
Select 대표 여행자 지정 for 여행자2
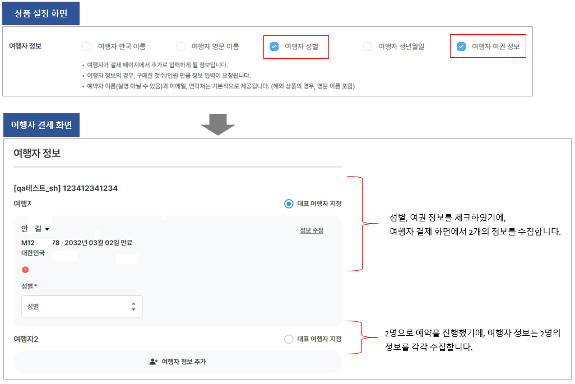[289, 339]
